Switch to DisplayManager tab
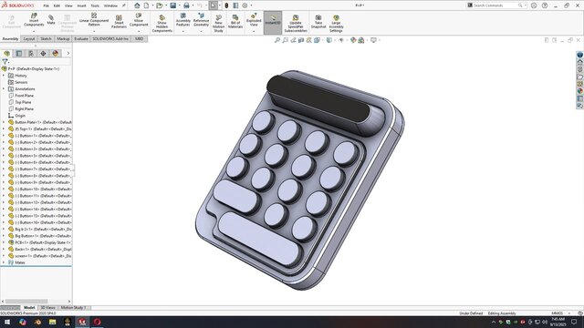 (56, 53)
